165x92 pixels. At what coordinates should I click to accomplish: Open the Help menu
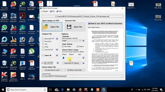click(59, 11)
